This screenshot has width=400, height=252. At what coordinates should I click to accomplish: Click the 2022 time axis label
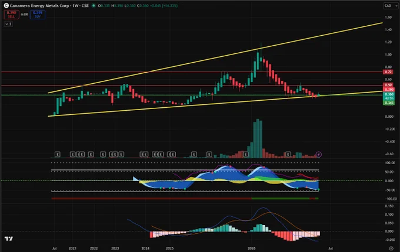[94, 248]
